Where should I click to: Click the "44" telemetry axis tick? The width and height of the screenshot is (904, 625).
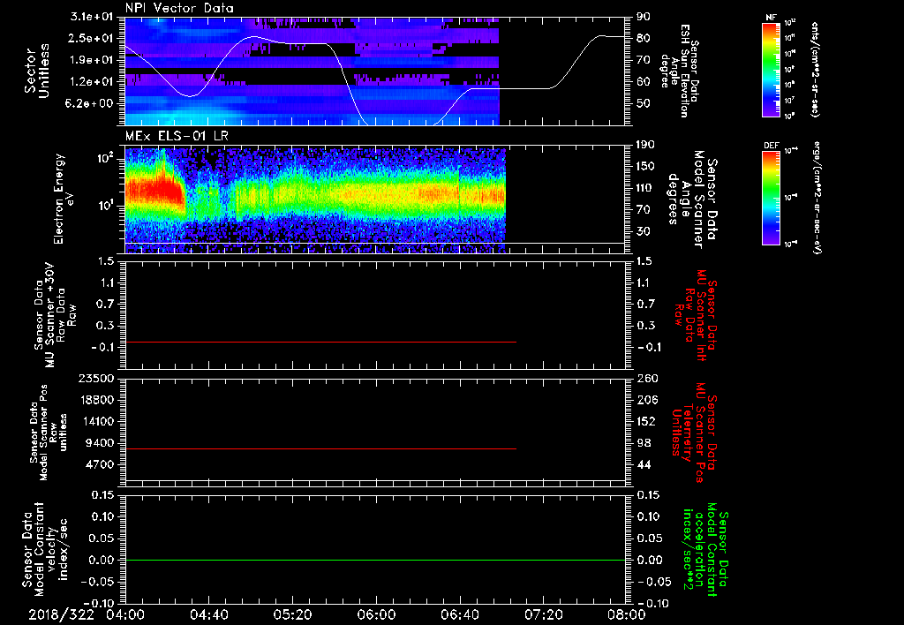click(x=644, y=464)
